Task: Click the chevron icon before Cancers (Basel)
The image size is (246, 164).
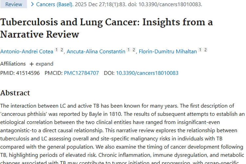Action: (x=32, y=4)
